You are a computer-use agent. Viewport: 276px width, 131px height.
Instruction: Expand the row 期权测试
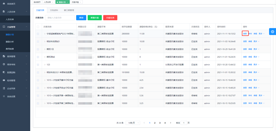click(45, 57)
